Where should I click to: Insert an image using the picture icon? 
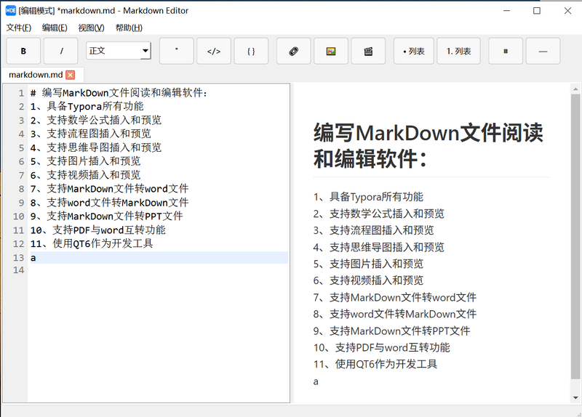(331, 51)
